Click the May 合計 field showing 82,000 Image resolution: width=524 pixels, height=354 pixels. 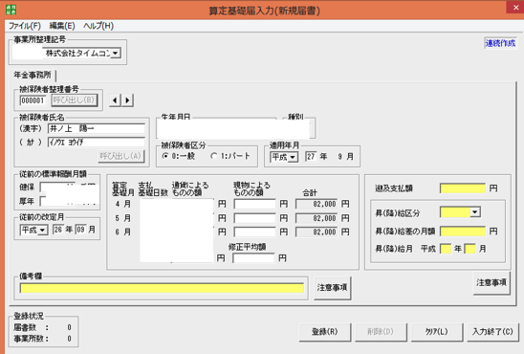click(317, 218)
